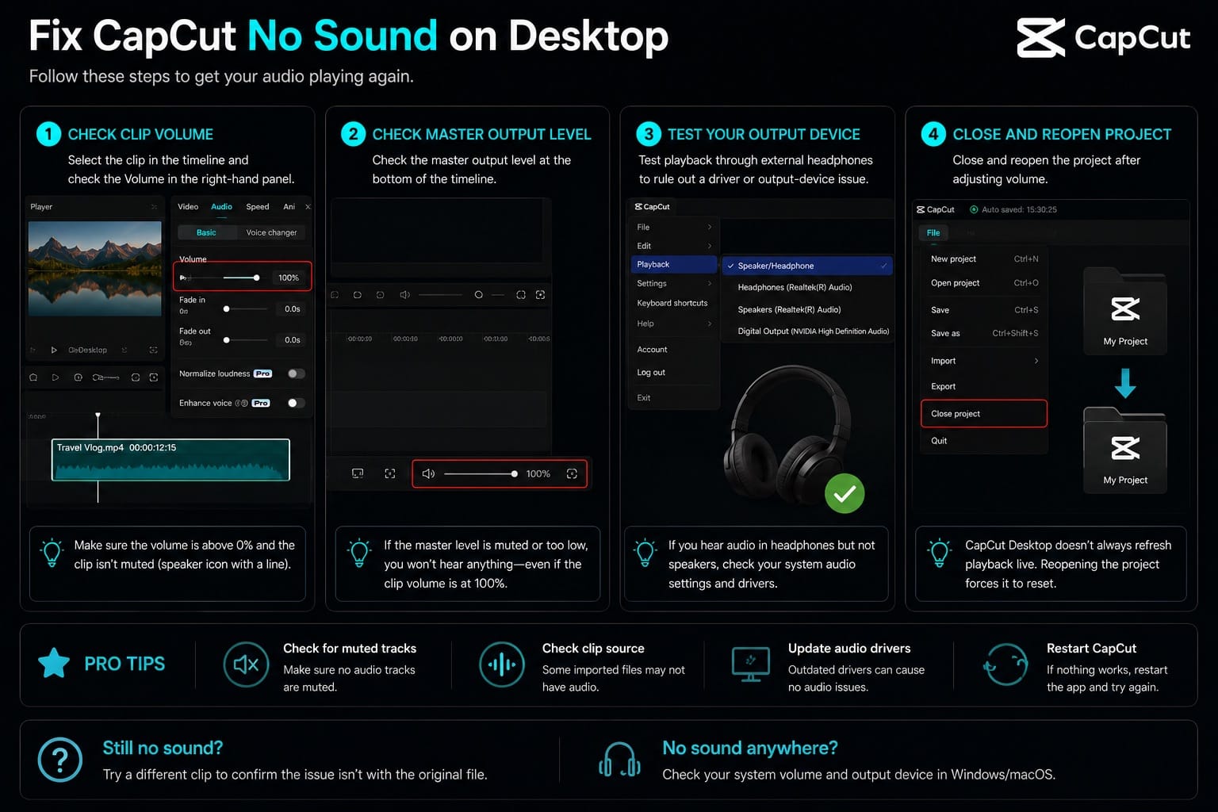Select the checked Speaker/Headphone output device
The width and height of the screenshot is (1218, 812).
click(x=807, y=266)
